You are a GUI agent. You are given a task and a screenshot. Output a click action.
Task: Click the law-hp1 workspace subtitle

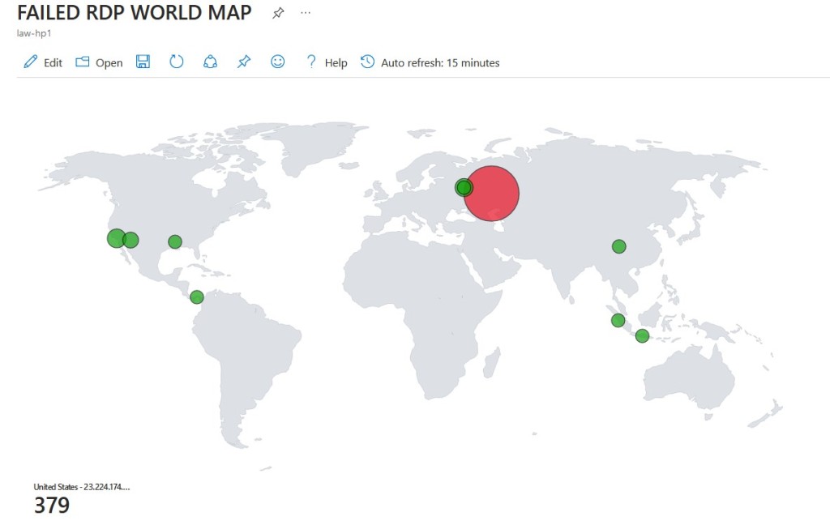29,33
